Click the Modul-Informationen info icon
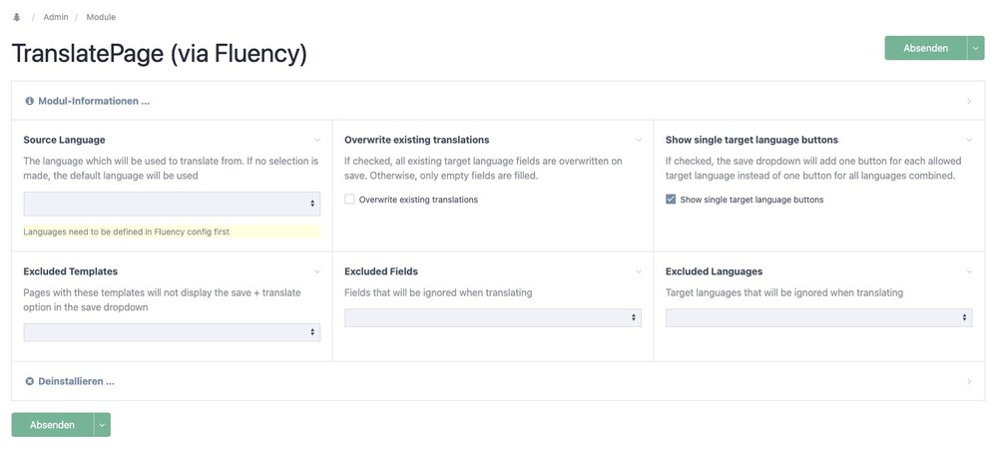The height and width of the screenshot is (449, 998). pos(29,101)
